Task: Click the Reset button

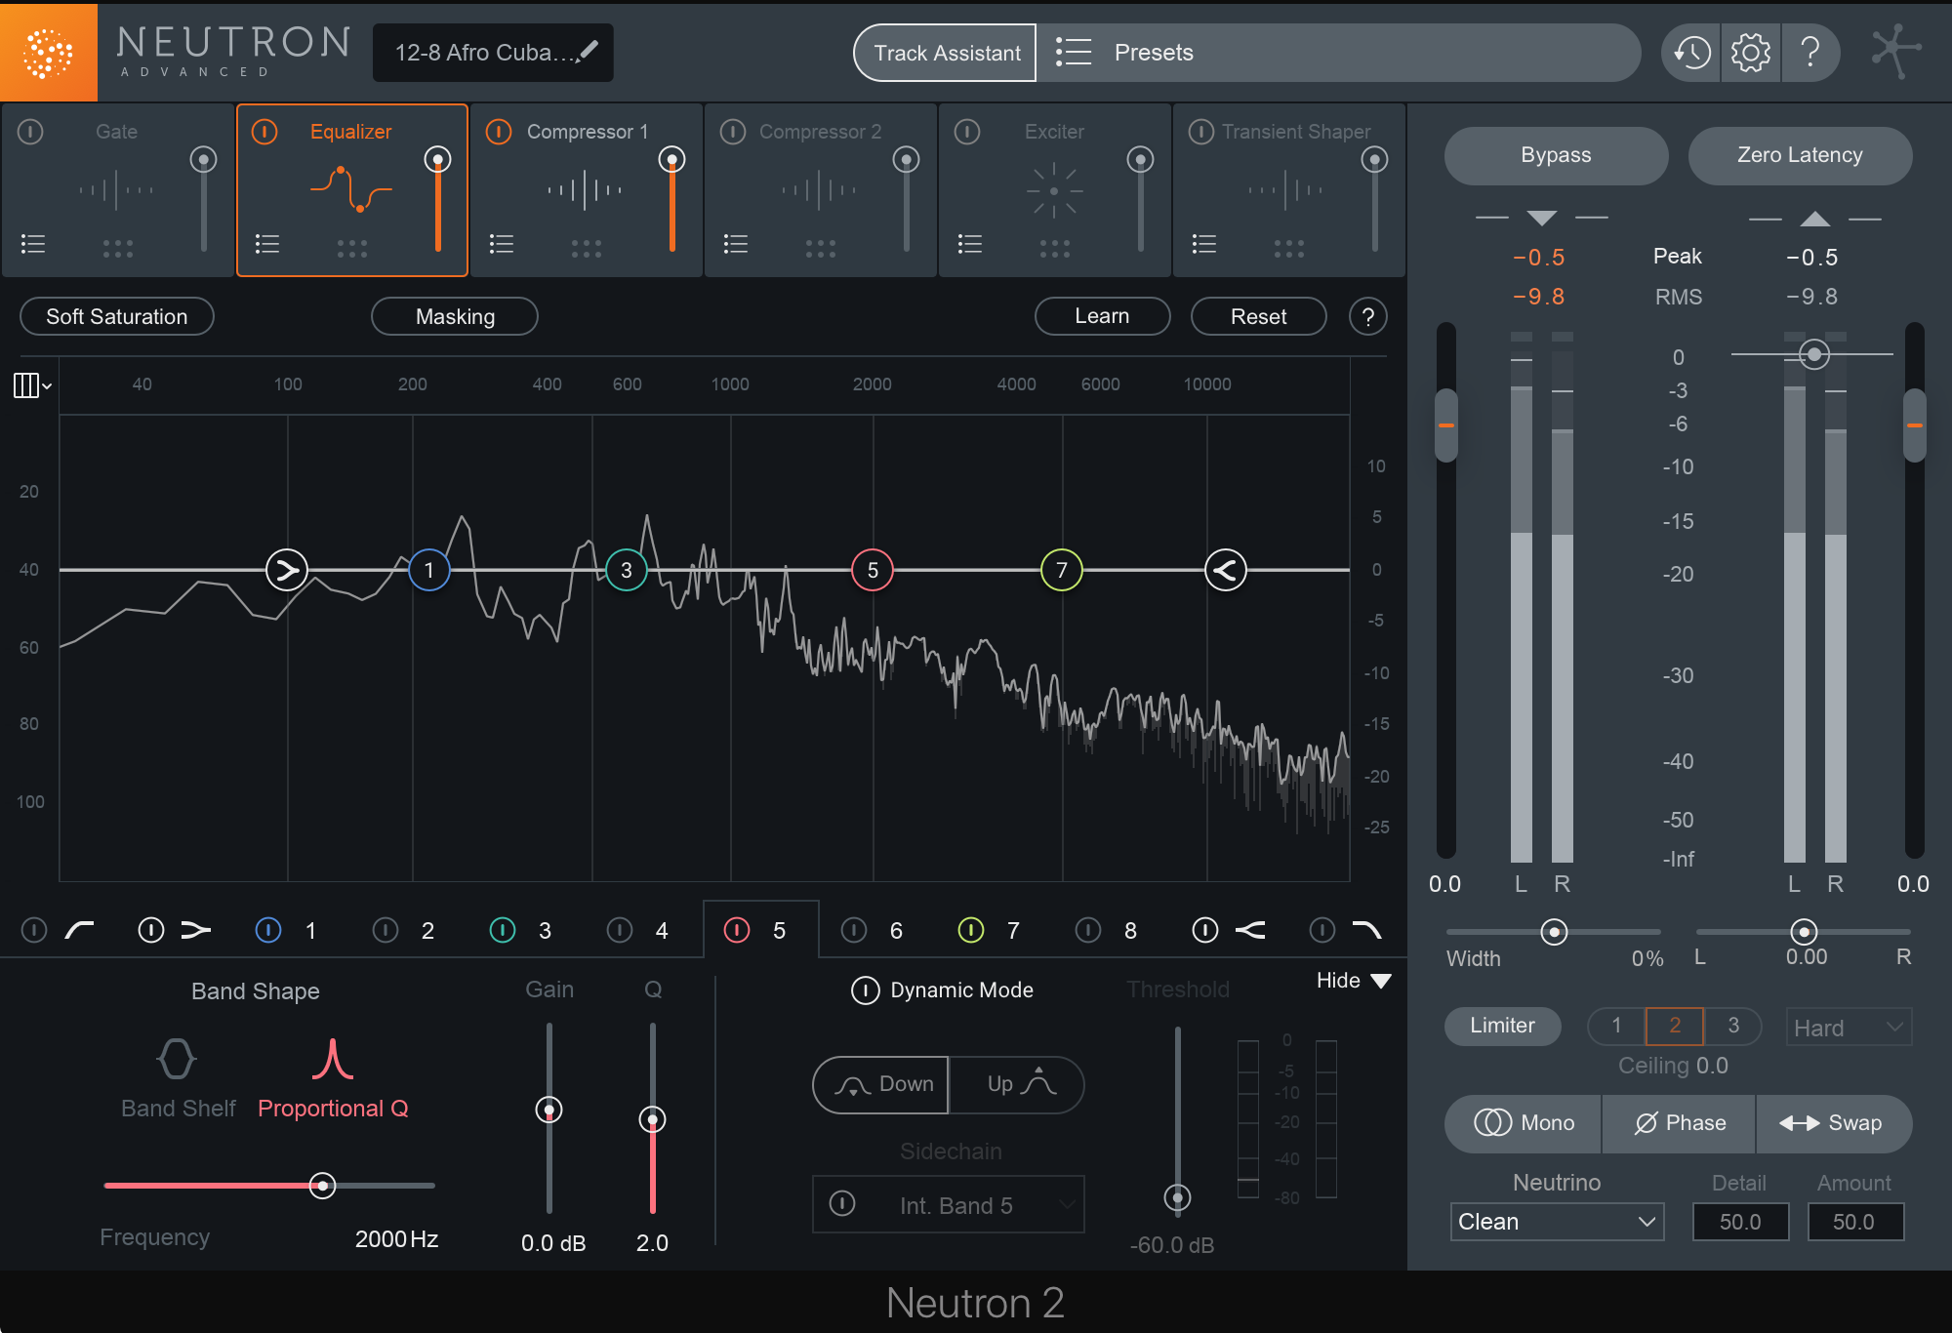Action: click(1258, 316)
